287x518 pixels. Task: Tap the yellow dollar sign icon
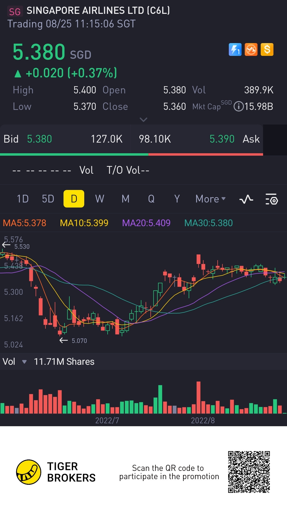click(x=267, y=49)
